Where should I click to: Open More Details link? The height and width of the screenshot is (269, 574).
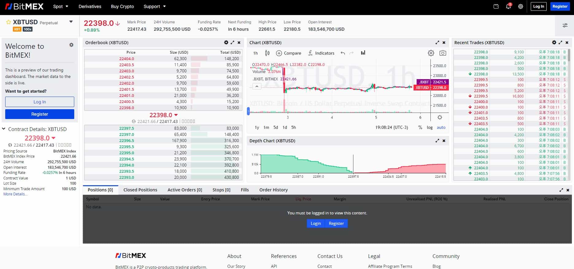[15, 194]
